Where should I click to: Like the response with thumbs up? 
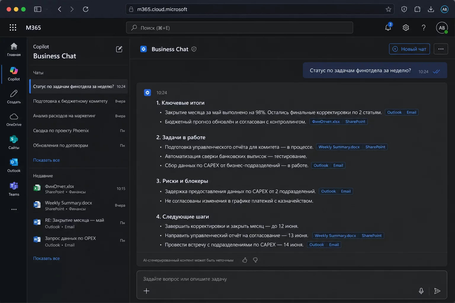245,260
